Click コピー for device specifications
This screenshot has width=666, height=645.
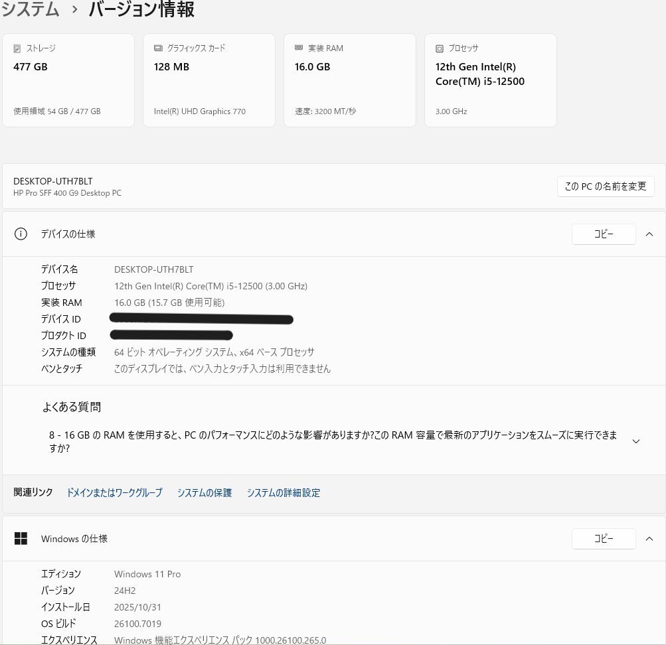coord(603,234)
